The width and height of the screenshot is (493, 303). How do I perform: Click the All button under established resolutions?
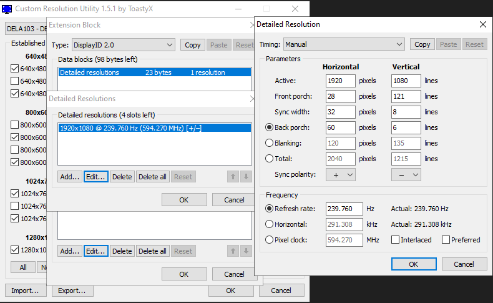click(23, 267)
